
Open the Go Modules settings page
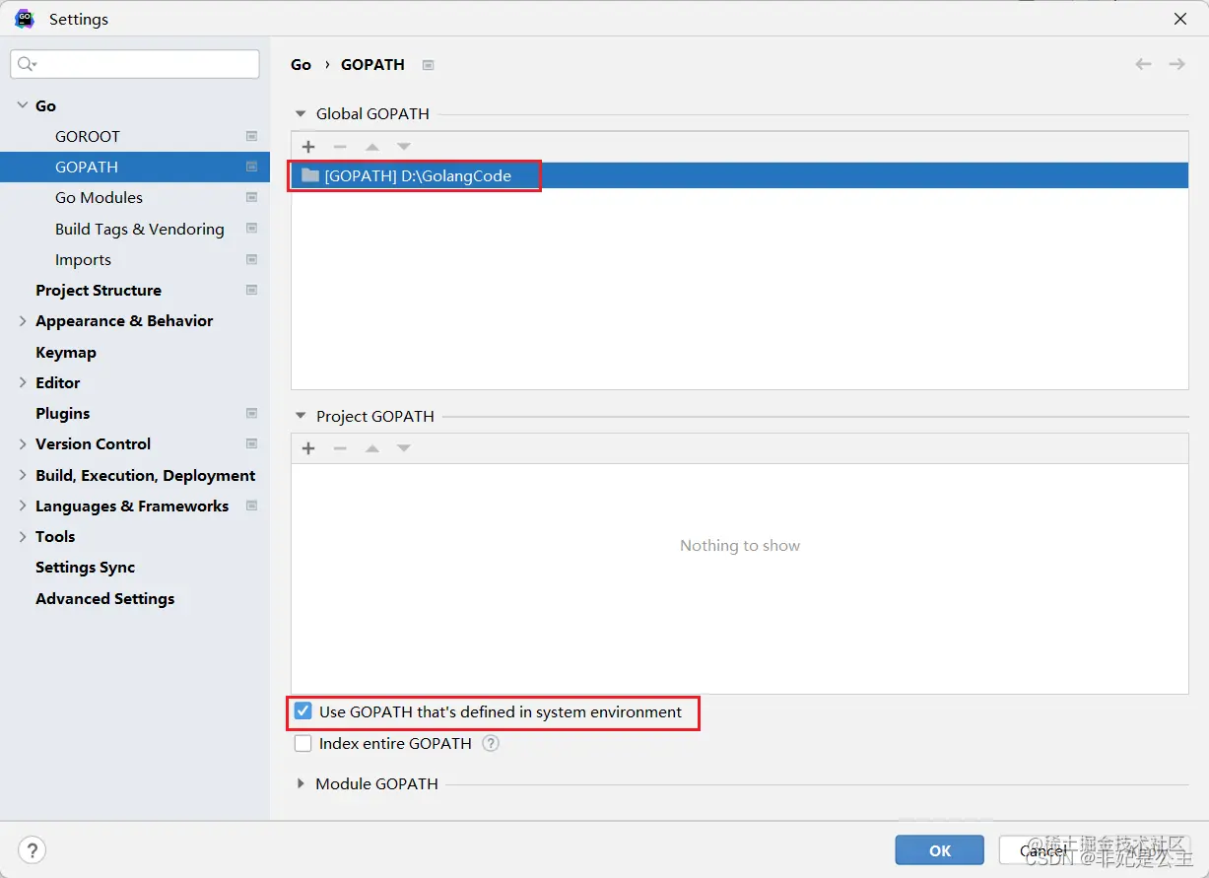97,197
